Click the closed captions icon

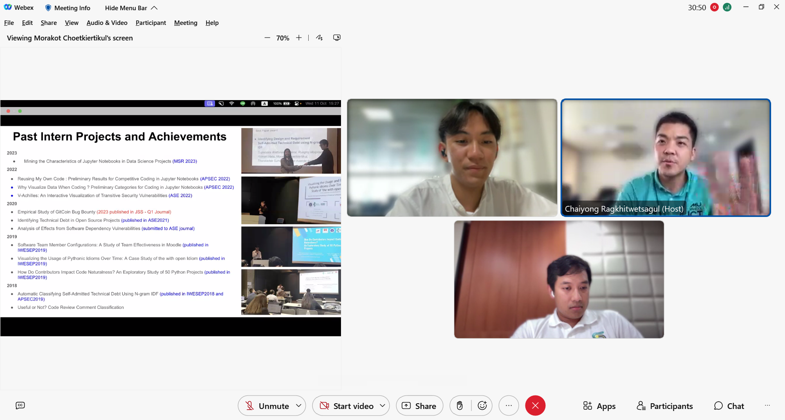point(20,405)
